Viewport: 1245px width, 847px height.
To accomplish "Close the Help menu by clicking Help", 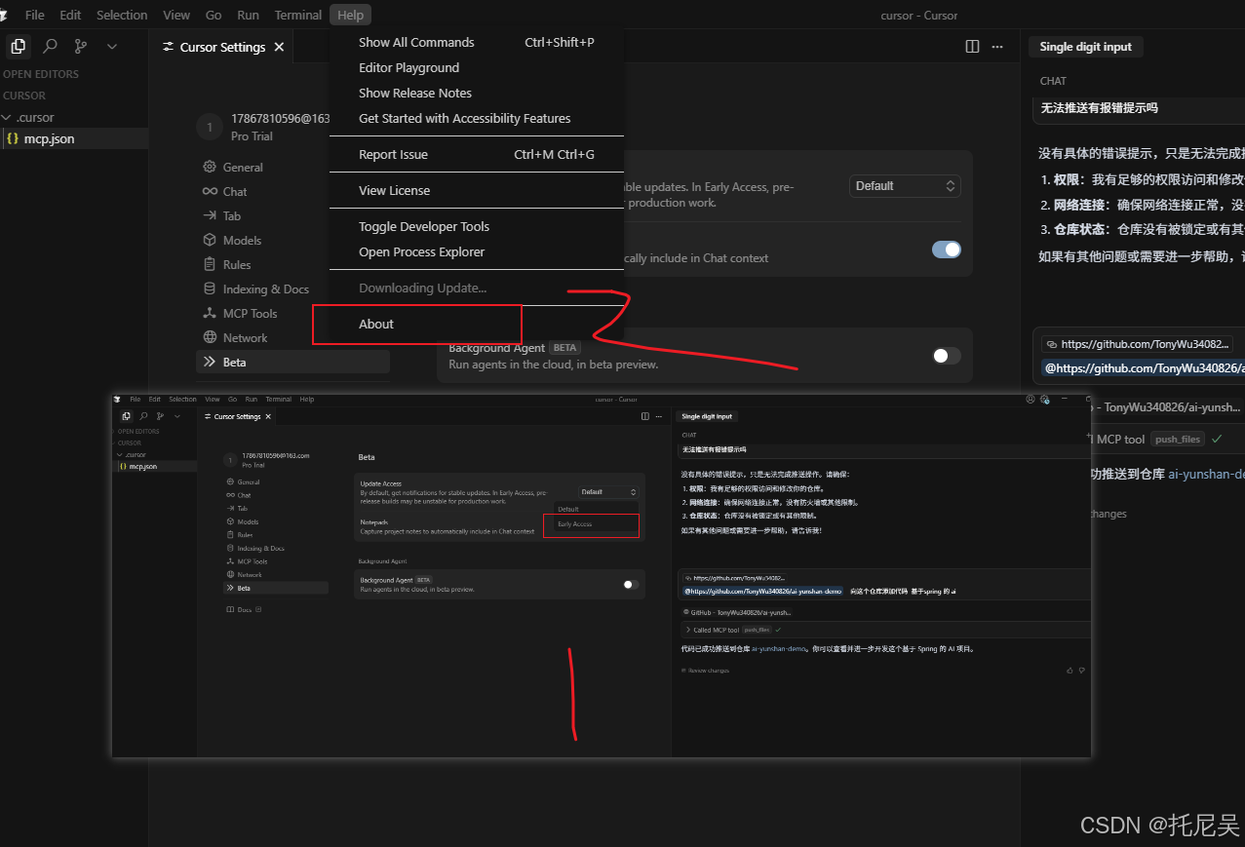I will [x=351, y=15].
